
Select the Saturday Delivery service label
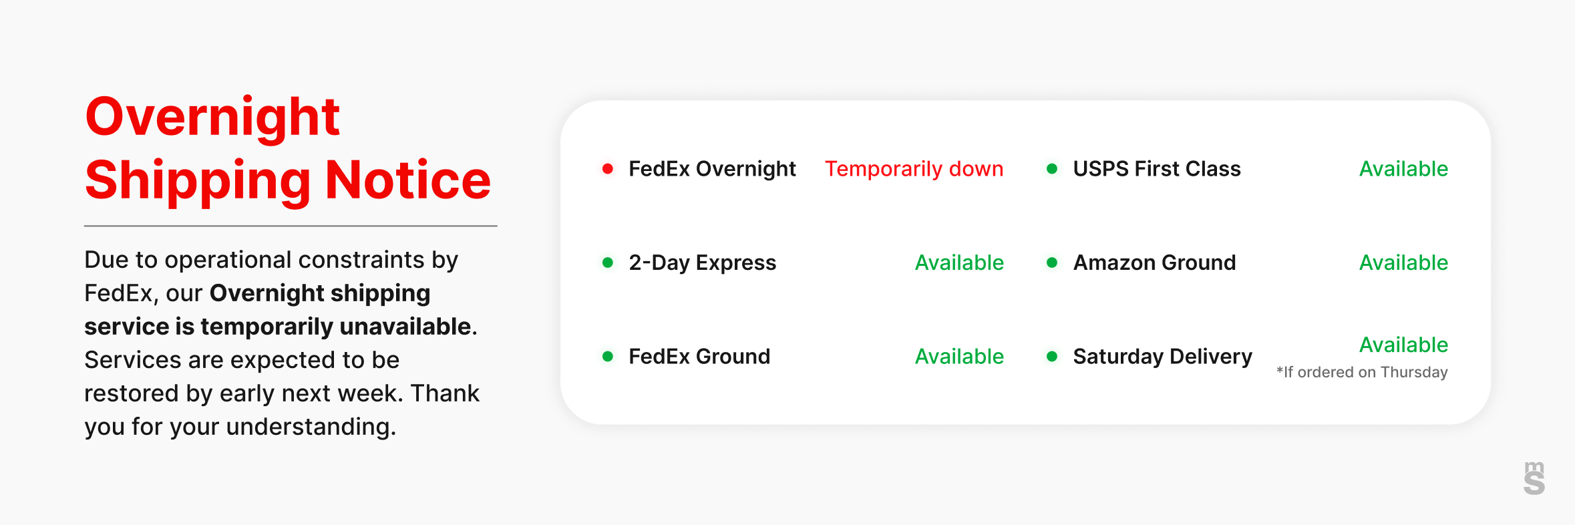(x=1162, y=357)
